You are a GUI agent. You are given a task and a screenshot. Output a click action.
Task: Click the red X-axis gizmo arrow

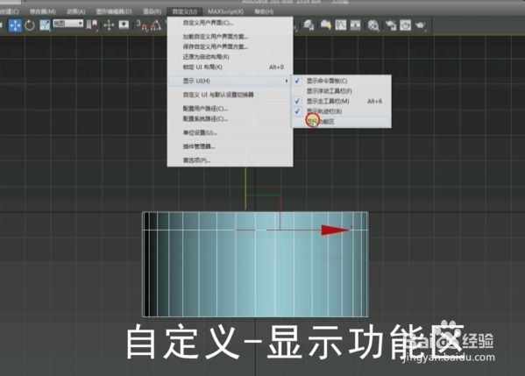335,230
